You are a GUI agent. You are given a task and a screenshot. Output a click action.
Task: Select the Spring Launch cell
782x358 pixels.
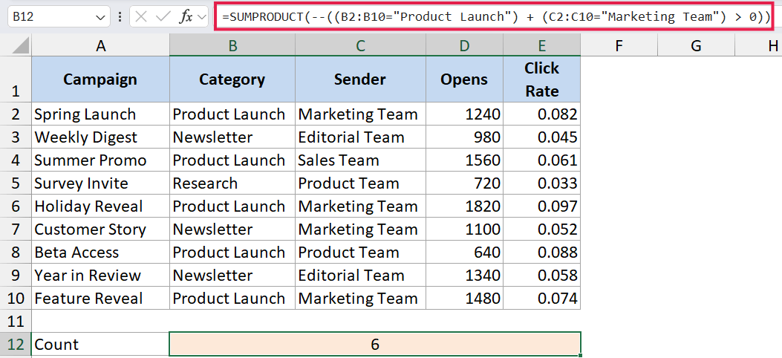tap(101, 114)
